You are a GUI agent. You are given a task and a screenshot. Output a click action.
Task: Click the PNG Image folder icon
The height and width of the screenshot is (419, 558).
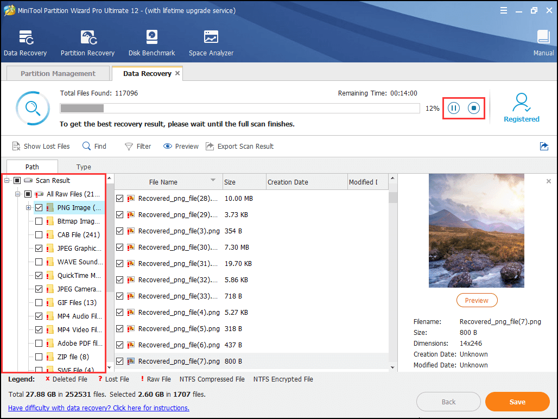[x=50, y=208]
